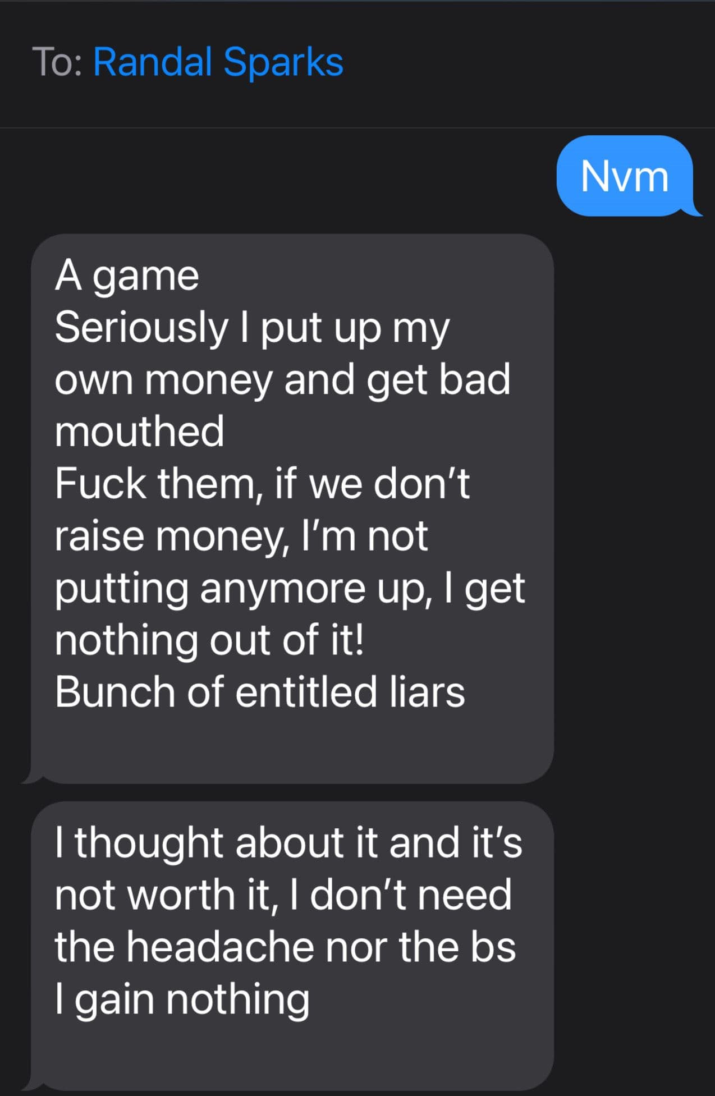Click the "putting anymore up, I get" line
715x1096 pixels.
pyautogui.click(x=290, y=588)
